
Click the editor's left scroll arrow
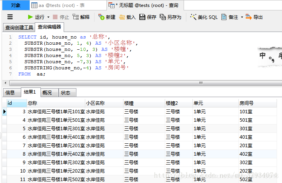pos(5,83)
